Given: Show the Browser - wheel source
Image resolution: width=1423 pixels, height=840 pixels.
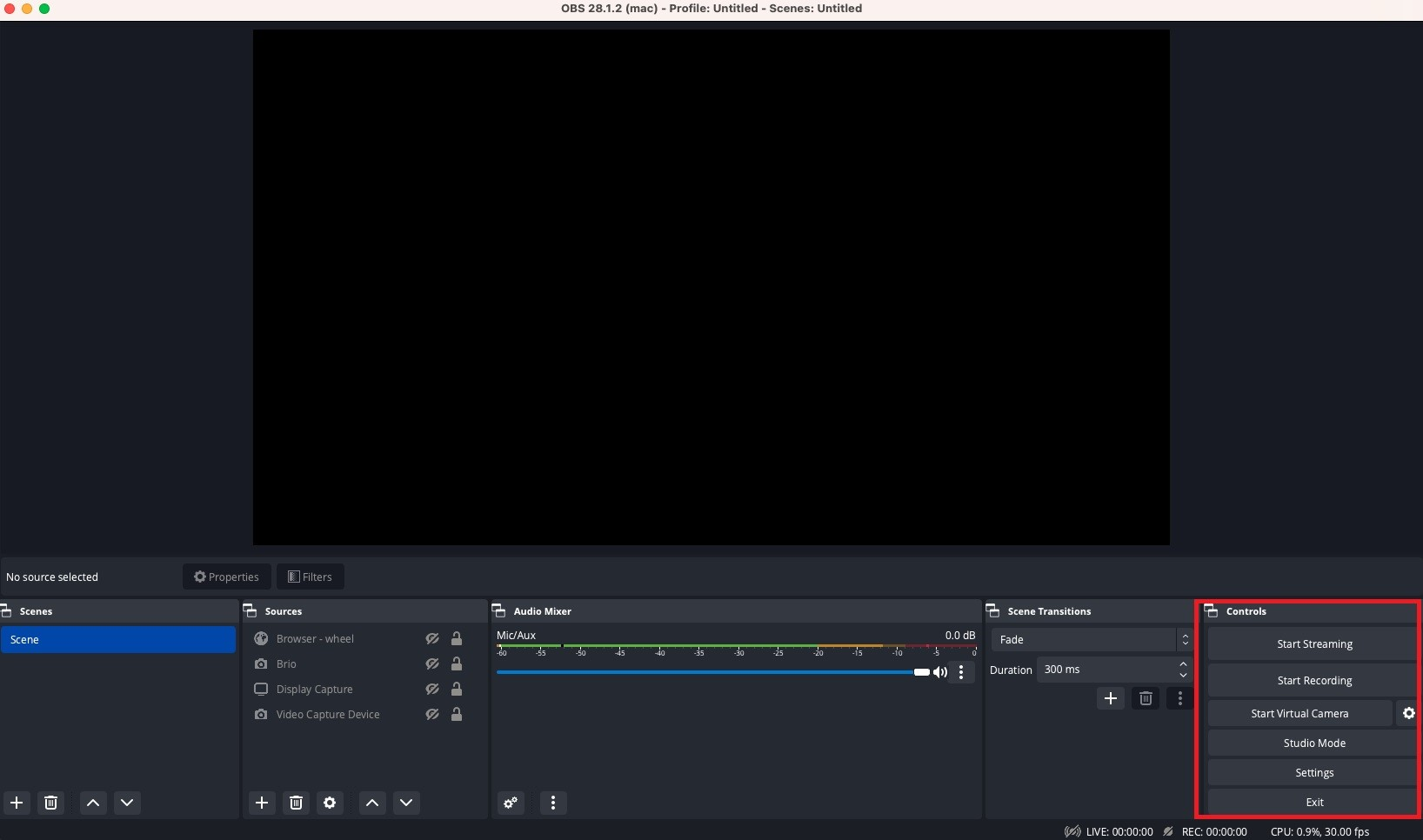Looking at the screenshot, I should coord(432,638).
